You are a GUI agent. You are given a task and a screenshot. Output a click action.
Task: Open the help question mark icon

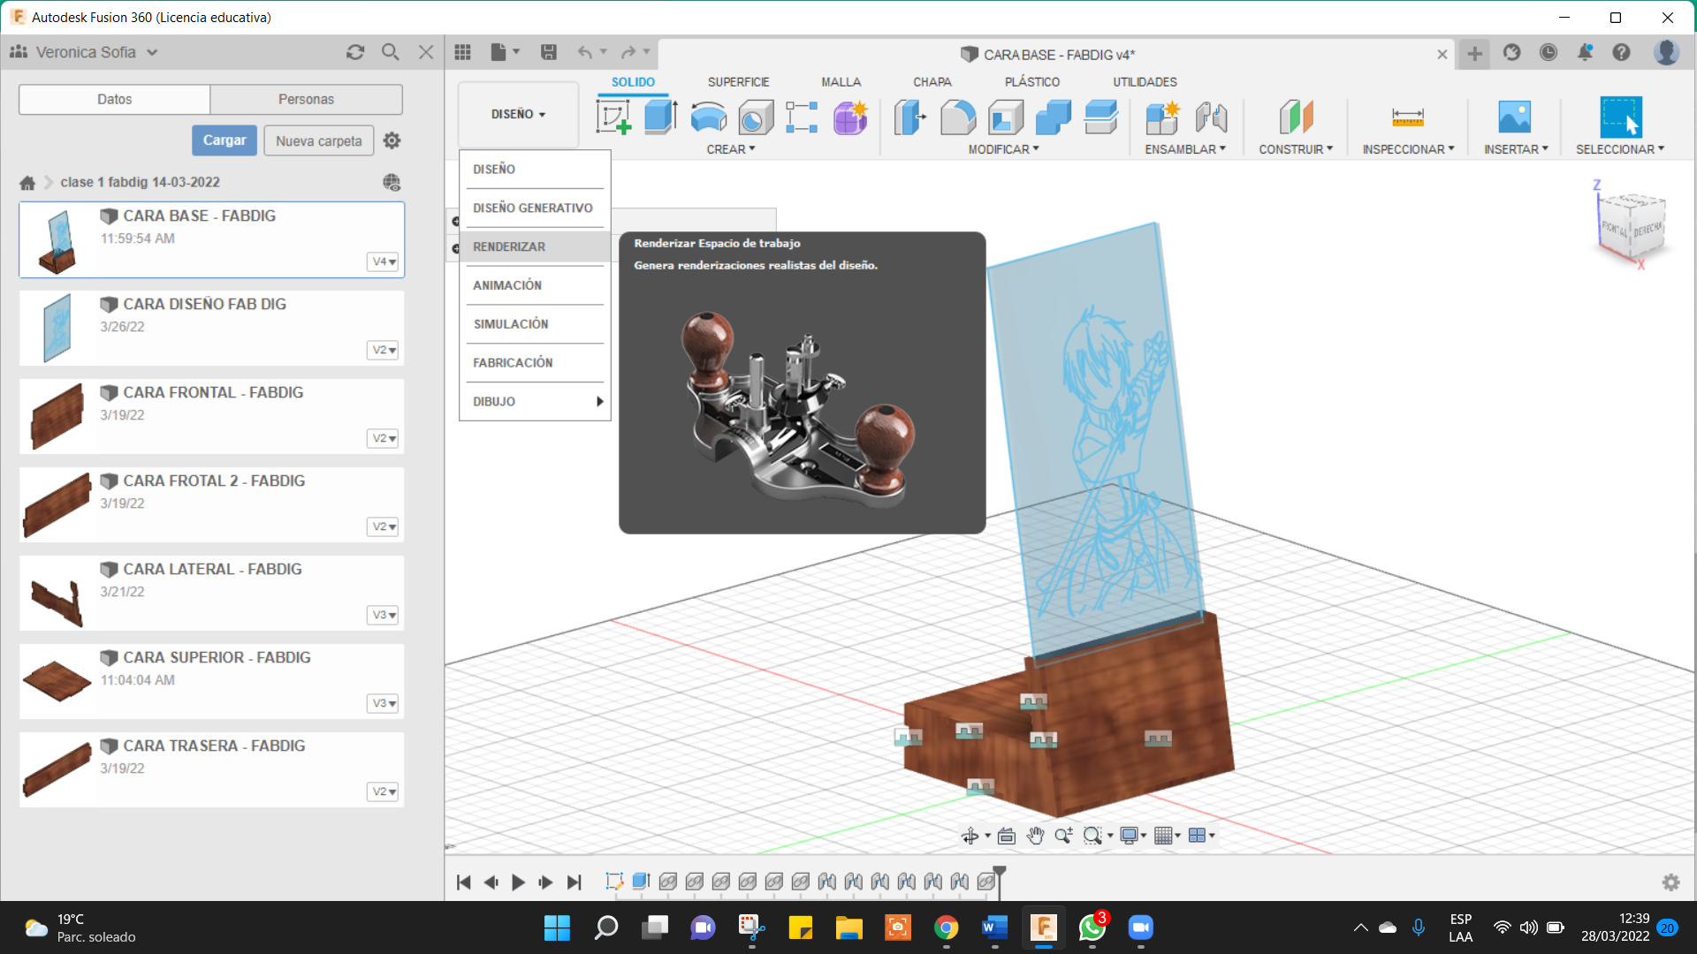tap(1621, 52)
